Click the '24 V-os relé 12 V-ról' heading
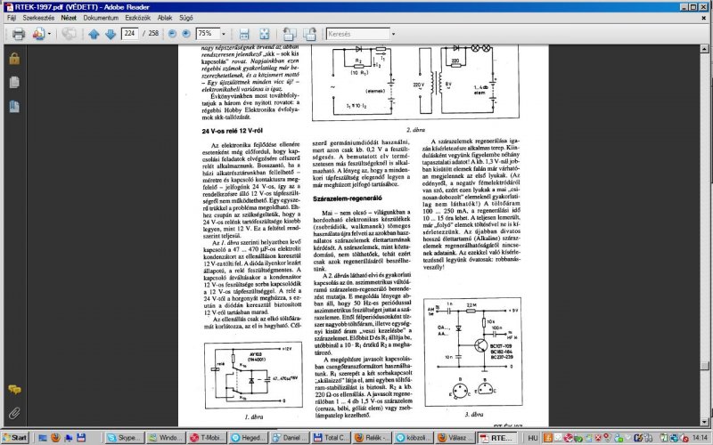Screen dimensions: 713x445 (x=233, y=131)
